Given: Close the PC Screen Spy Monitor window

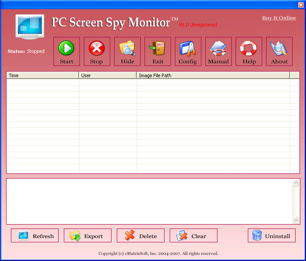Looking at the screenshot, I should pyautogui.click(x=301, y=5).
